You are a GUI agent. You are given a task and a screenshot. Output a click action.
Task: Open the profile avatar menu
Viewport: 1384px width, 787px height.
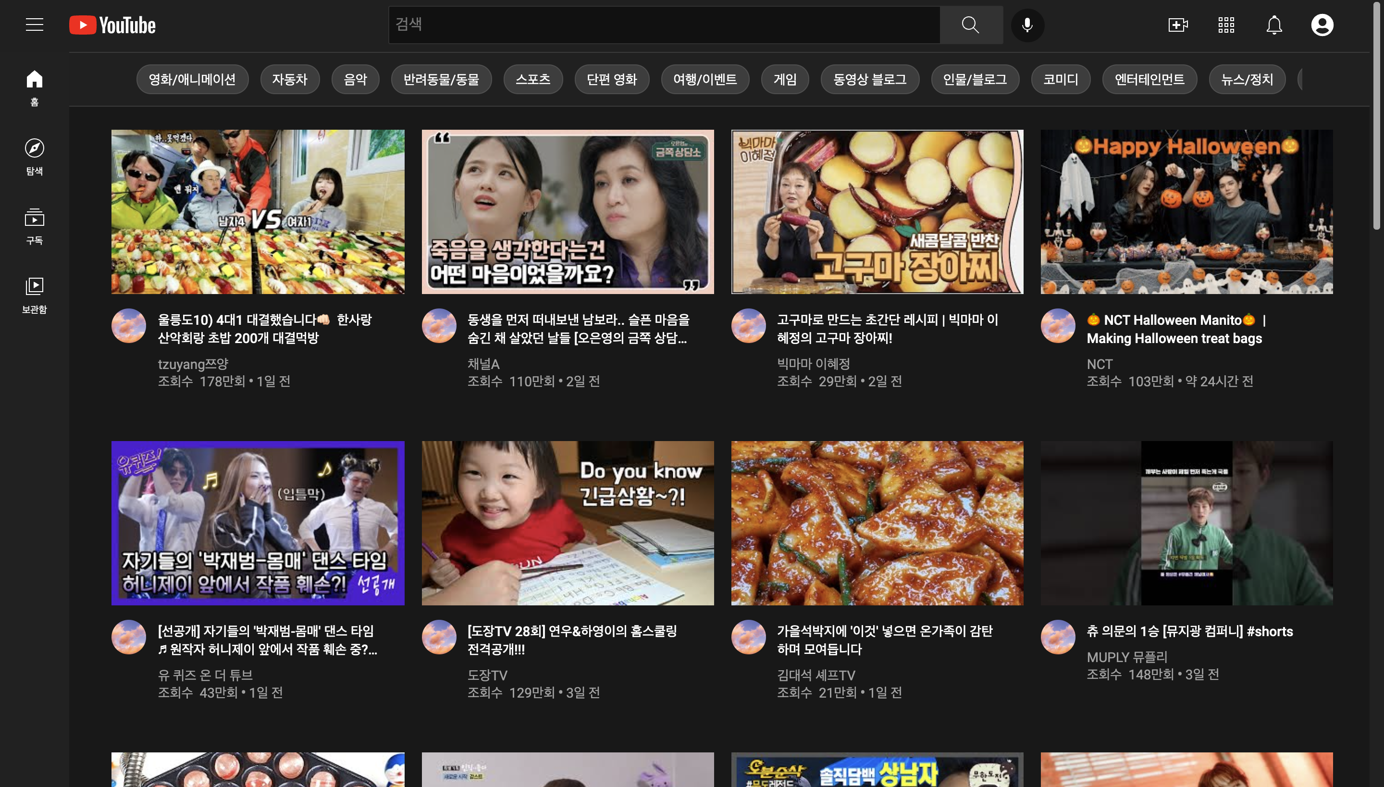point(1322,25)
